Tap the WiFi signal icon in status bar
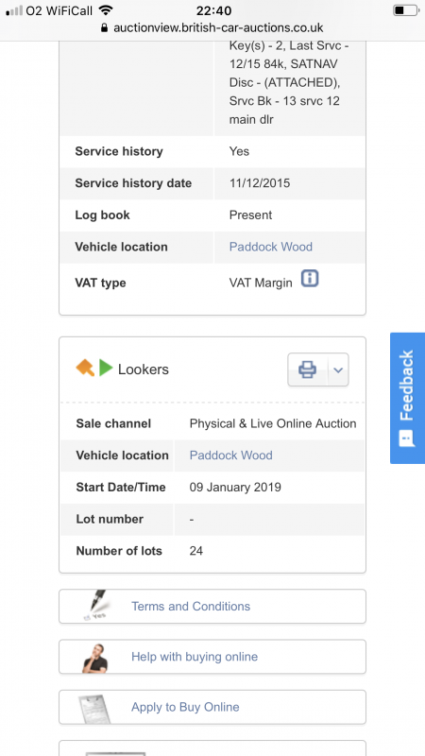The width and height of the screenshot is (425, 756). click(x=105, y=10)
